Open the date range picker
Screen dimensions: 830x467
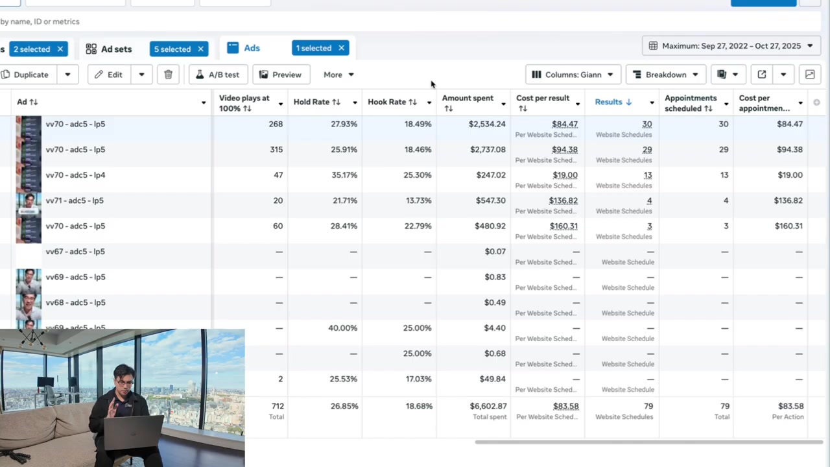point(731,46)
